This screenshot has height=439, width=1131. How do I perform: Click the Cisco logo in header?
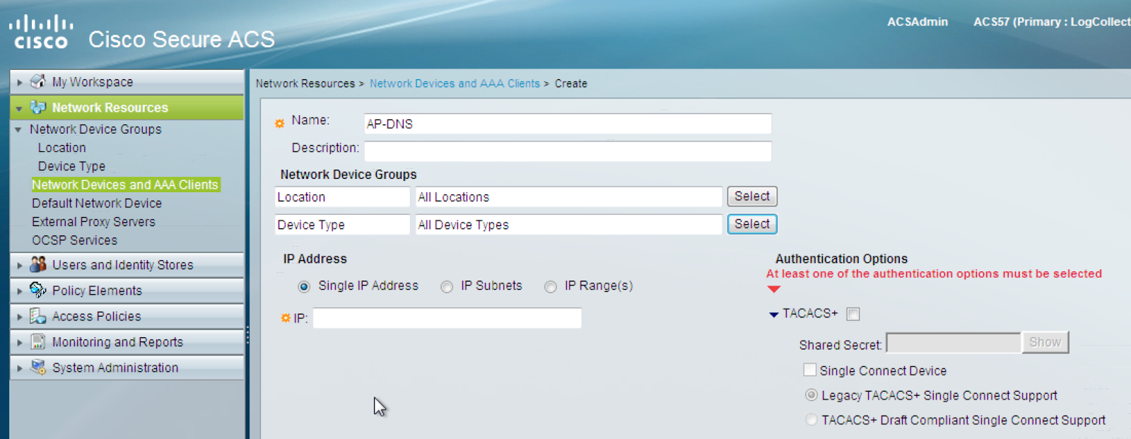tap(40, 32)
